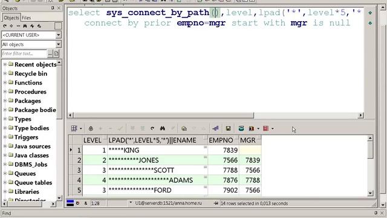Expand the Recycle bin folder
The height and width of the screenshot is (218, 387).
[5, 73]
